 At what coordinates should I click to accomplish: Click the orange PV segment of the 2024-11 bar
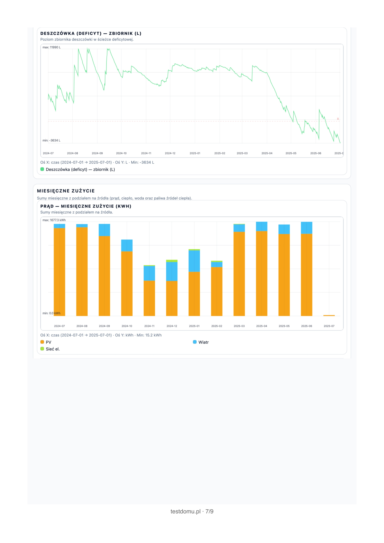[x=149, y=298]
